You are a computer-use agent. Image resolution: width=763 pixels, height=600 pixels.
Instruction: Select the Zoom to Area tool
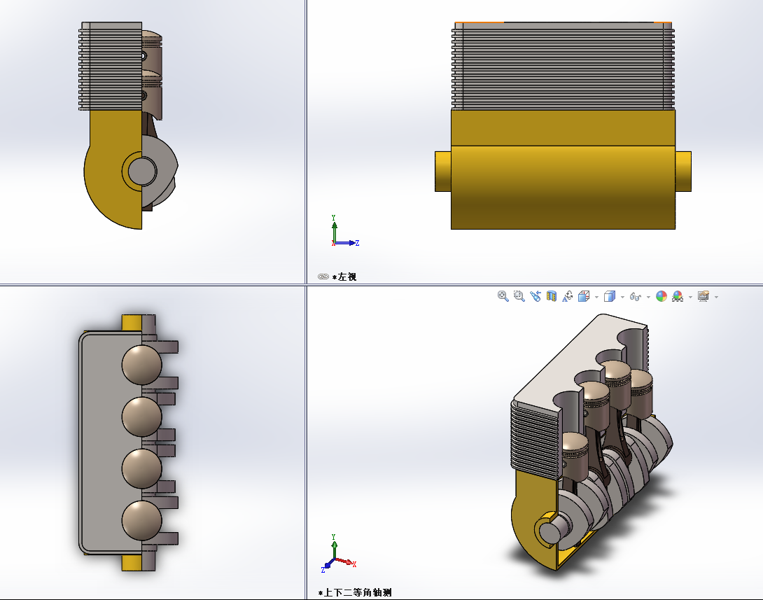tap(519, 296)
